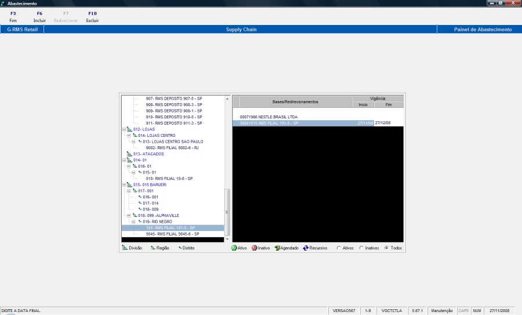Click the Inicio column header

tap(363, 104)
